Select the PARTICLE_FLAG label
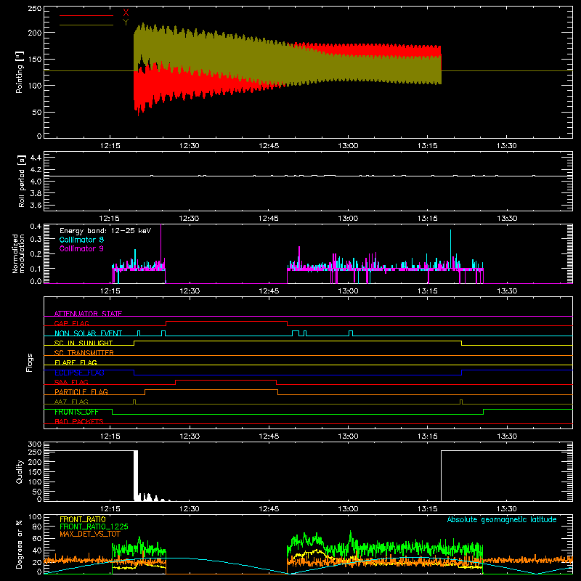581x581 pixels. click(81, 391)
